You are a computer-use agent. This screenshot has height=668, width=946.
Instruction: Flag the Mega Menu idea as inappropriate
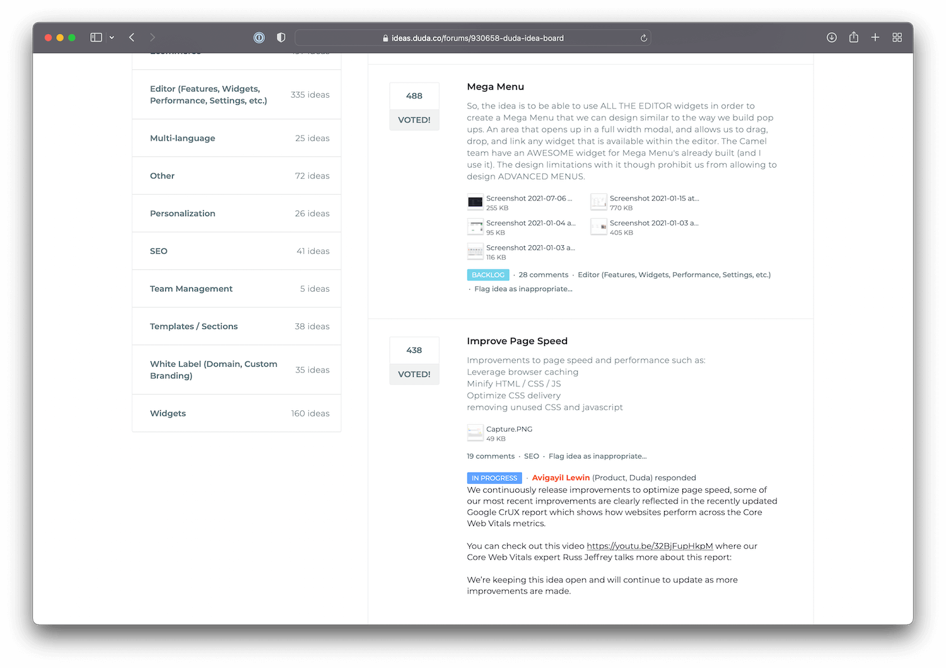(523, 289)
